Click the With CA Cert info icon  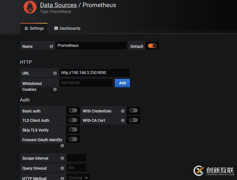point(123,121)
